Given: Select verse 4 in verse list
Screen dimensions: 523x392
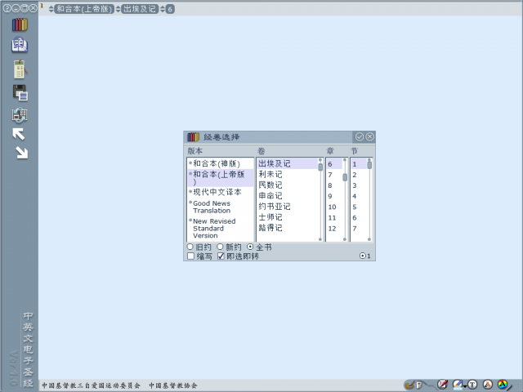Looking at the screenshot, I should [359, 196].
